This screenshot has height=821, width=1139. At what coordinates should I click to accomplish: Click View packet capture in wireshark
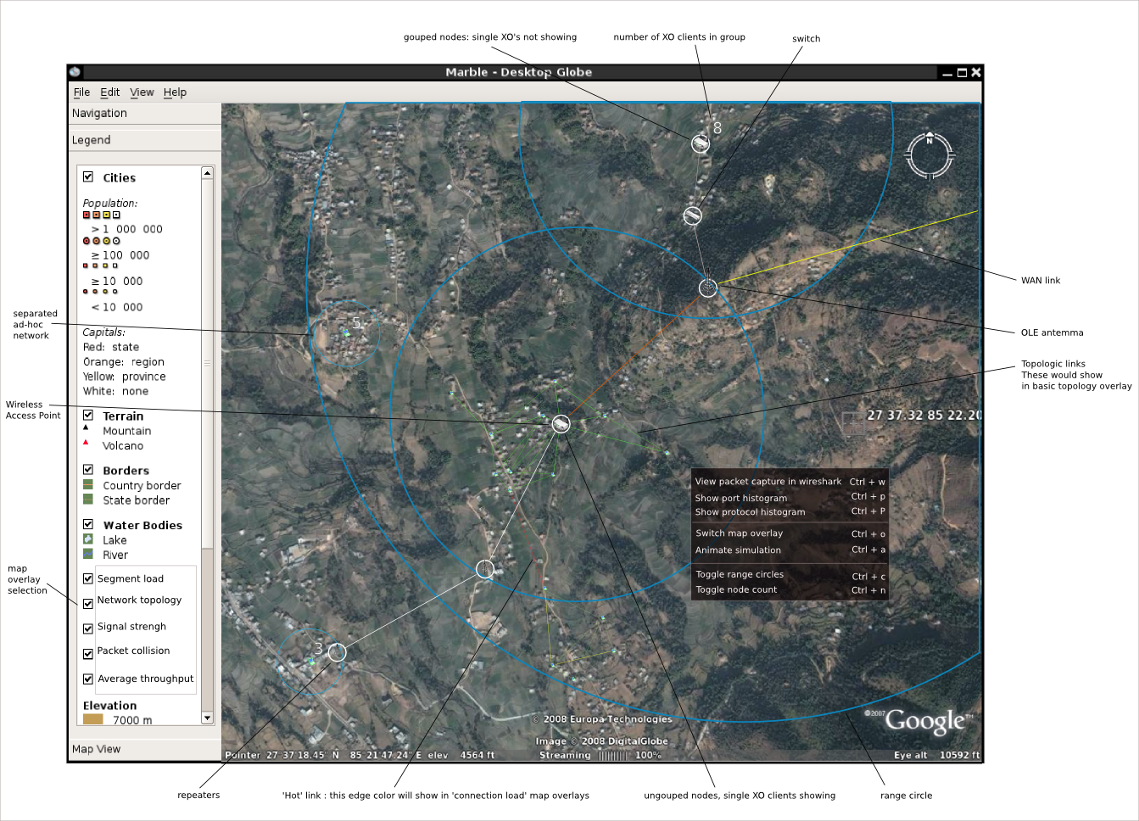pos(768,481)
